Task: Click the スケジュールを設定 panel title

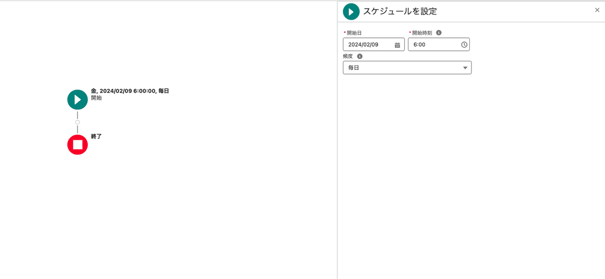Action: [x=400, y=11]
